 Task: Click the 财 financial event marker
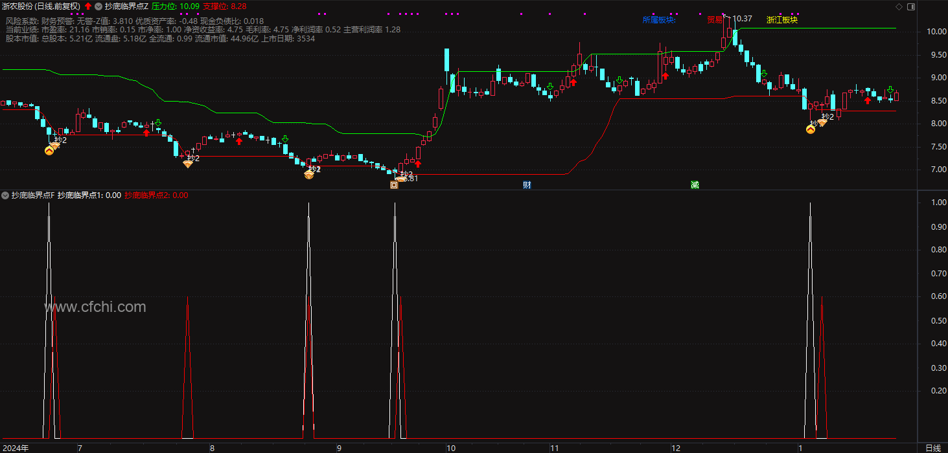(x=527, y=185)
